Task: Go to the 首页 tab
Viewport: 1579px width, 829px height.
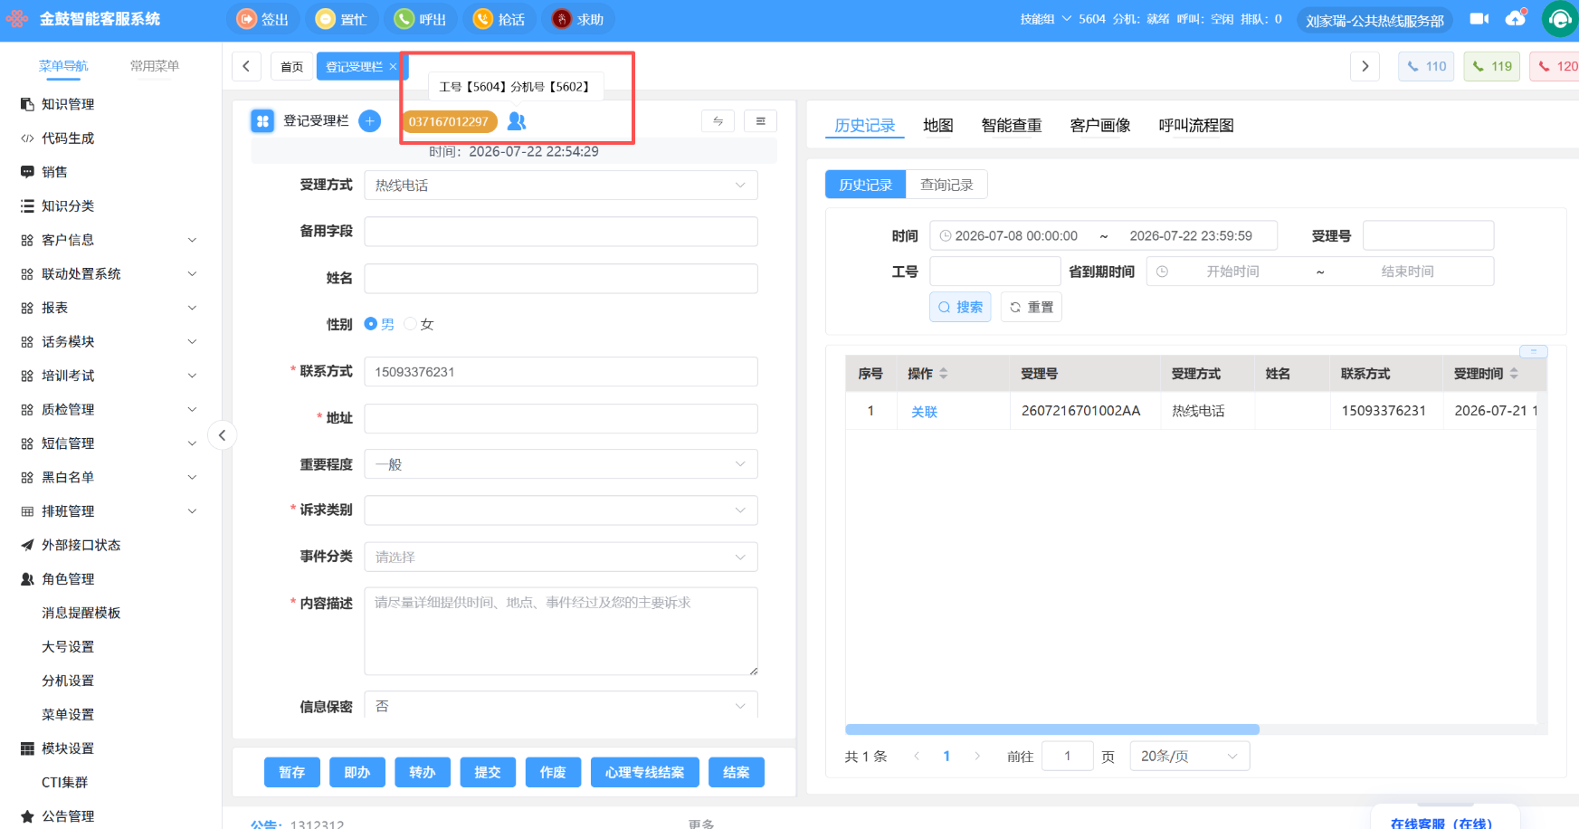Action: pyautogui.click(x=291, y=67)
